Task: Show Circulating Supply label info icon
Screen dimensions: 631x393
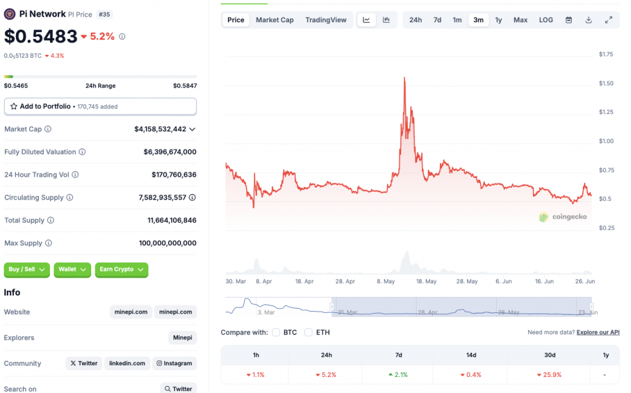Action: click(x=70, y=198)
